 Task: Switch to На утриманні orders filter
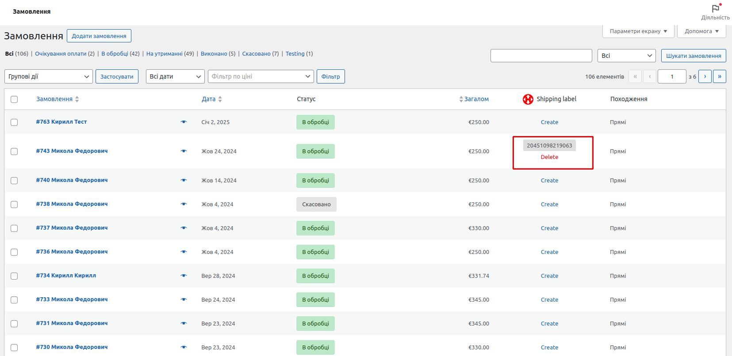tap(164, 54)
